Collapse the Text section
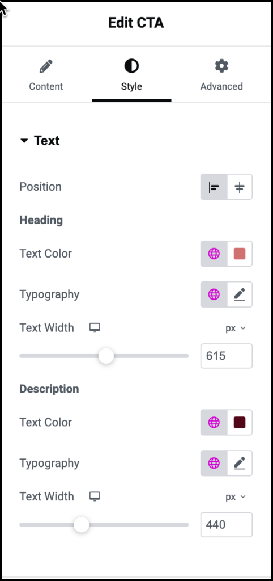The height and width of the screenshot is (581, 273). (40, 141)
